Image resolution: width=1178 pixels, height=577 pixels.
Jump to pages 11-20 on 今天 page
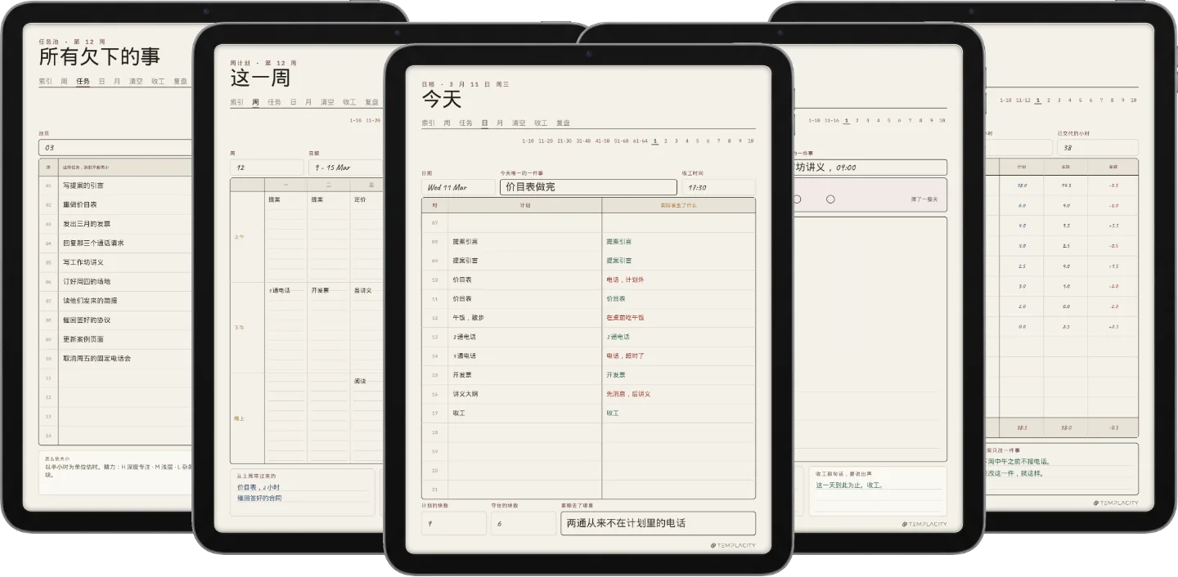(x=546, y=141)
